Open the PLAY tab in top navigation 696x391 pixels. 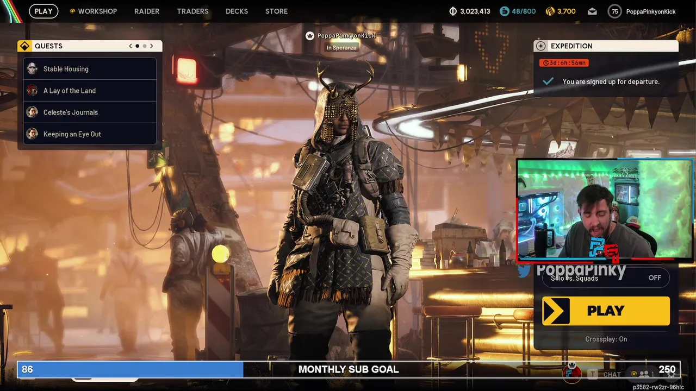[x=43, y=11]
